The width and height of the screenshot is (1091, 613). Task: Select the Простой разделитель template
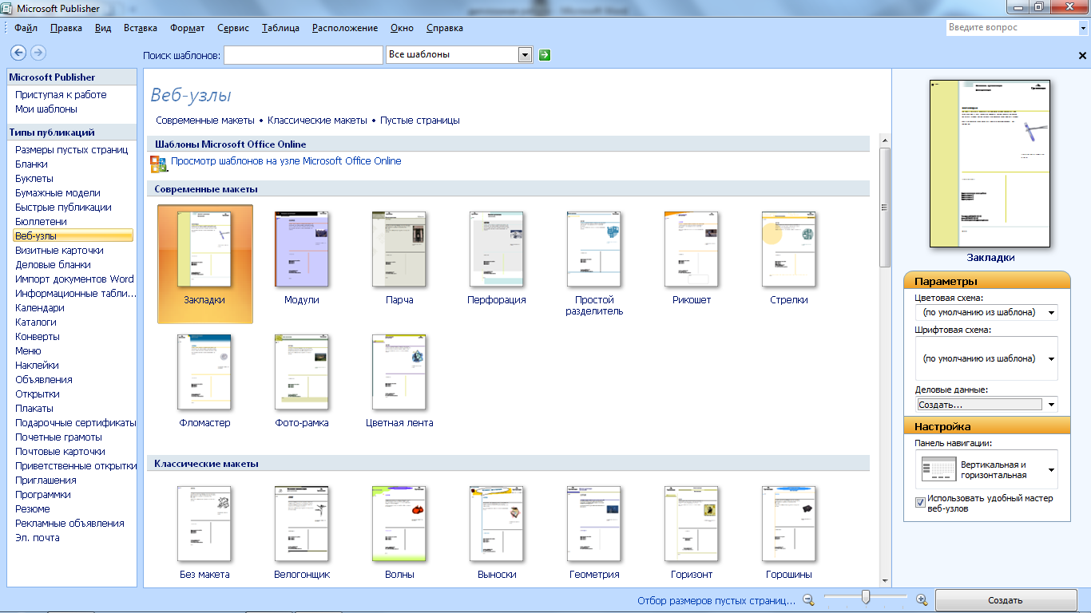(x=594, y=249)
